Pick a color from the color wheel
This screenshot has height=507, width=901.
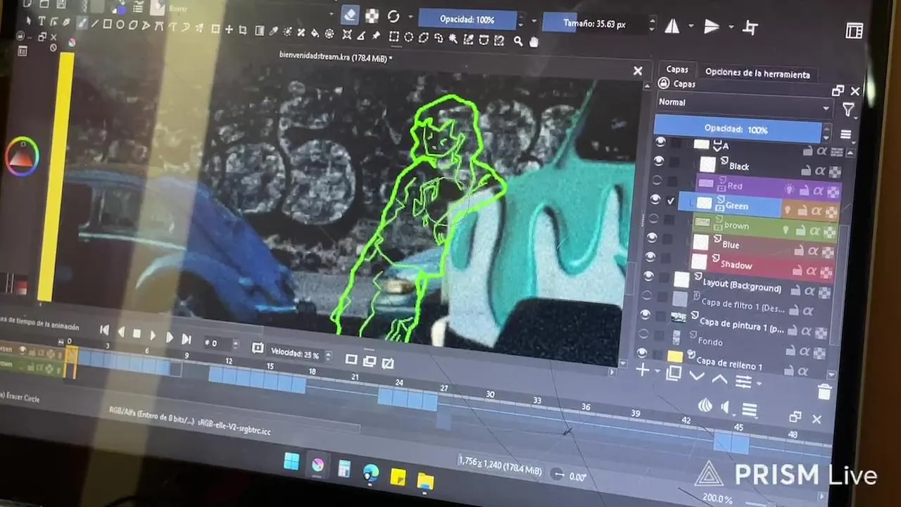[21, 157]
